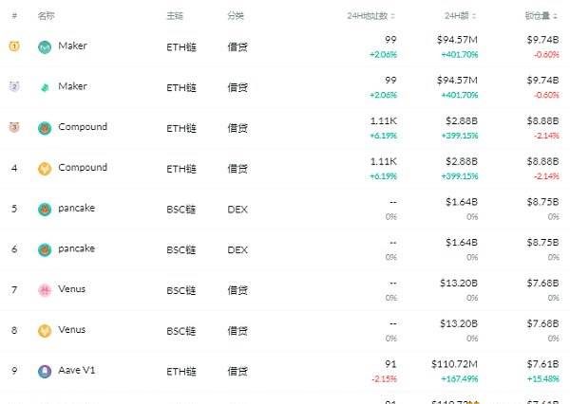Click the Maker logo icon in row one

[x=45, y=47]
